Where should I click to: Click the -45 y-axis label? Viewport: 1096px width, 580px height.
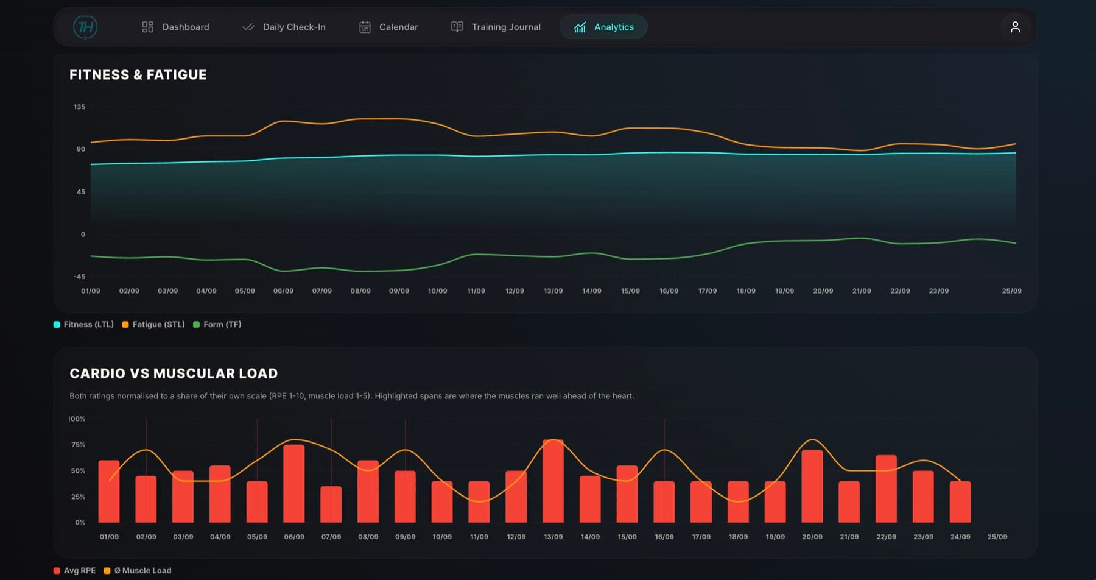80,277
